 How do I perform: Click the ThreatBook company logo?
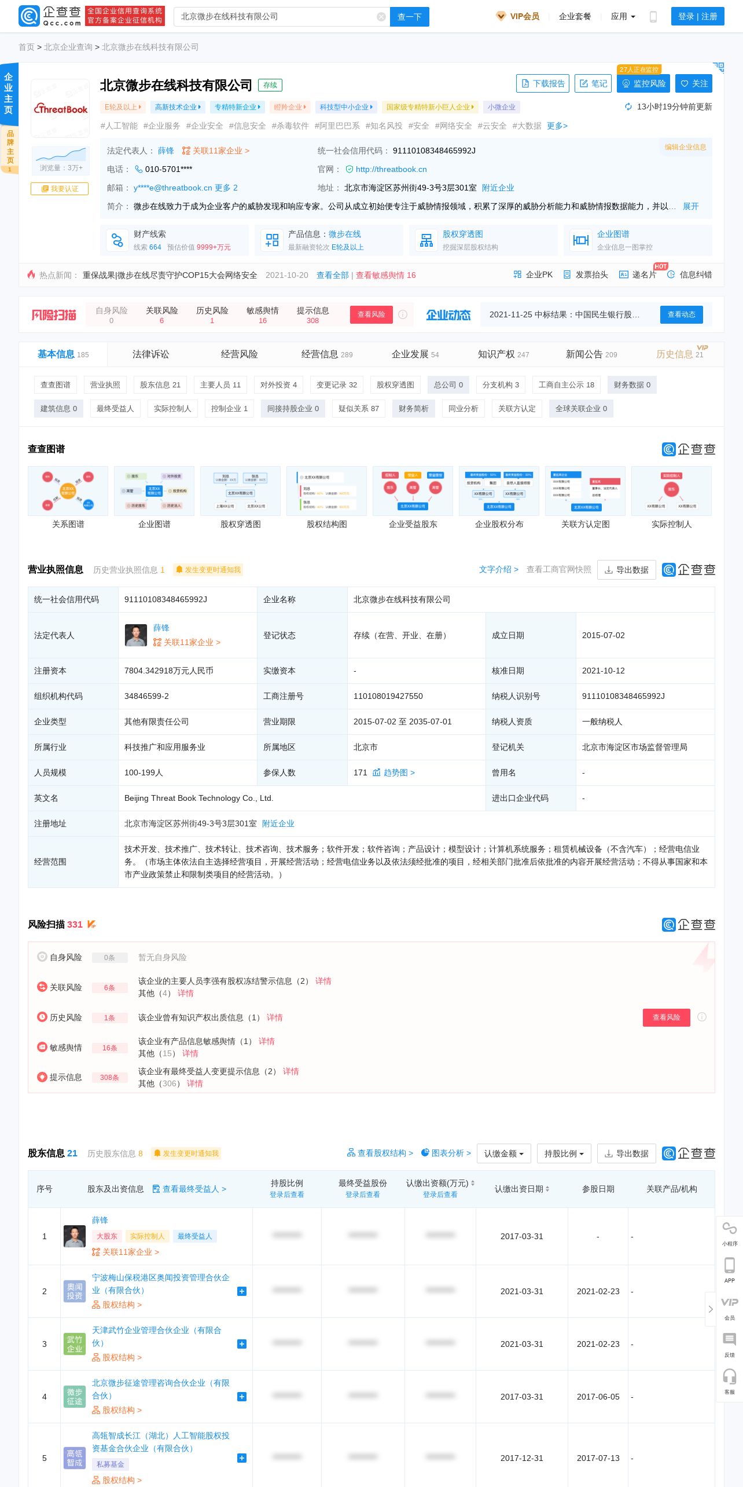pos(60,108)
